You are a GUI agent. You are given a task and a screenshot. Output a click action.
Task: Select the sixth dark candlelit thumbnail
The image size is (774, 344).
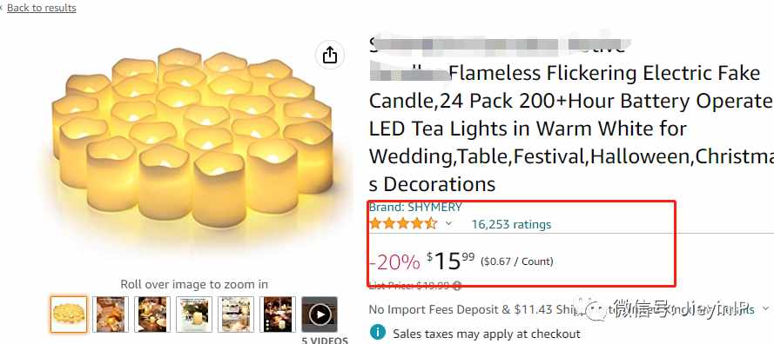pos(278,314)
